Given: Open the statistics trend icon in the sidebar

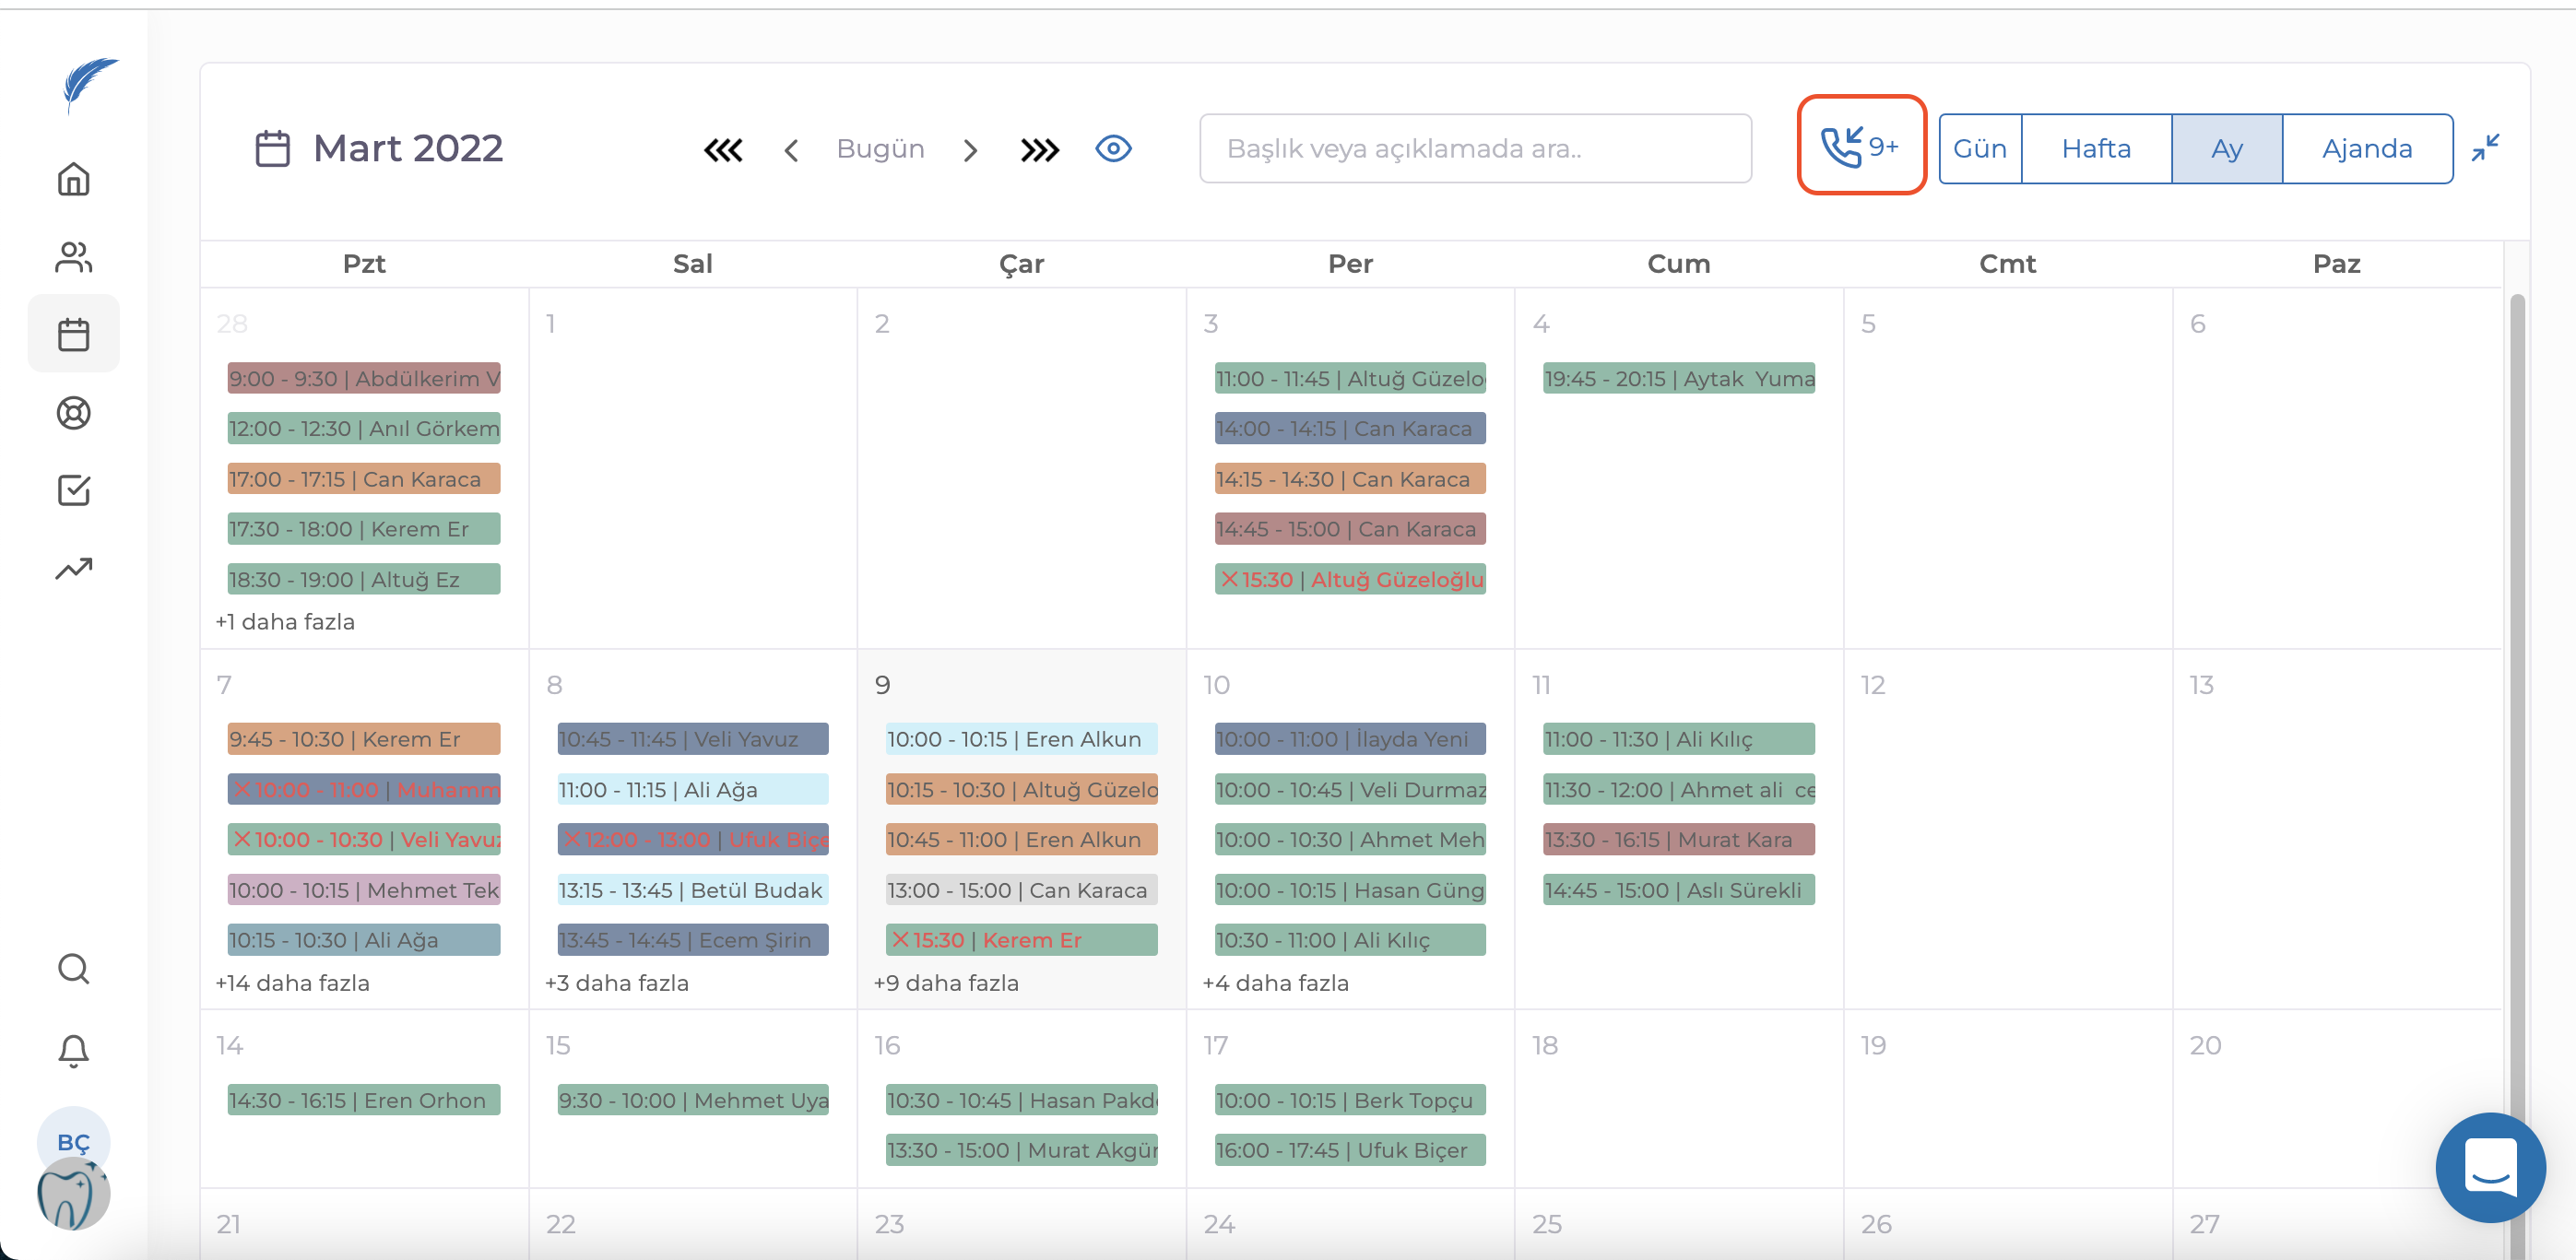Looking at the screenshot, I should (73, 568).
